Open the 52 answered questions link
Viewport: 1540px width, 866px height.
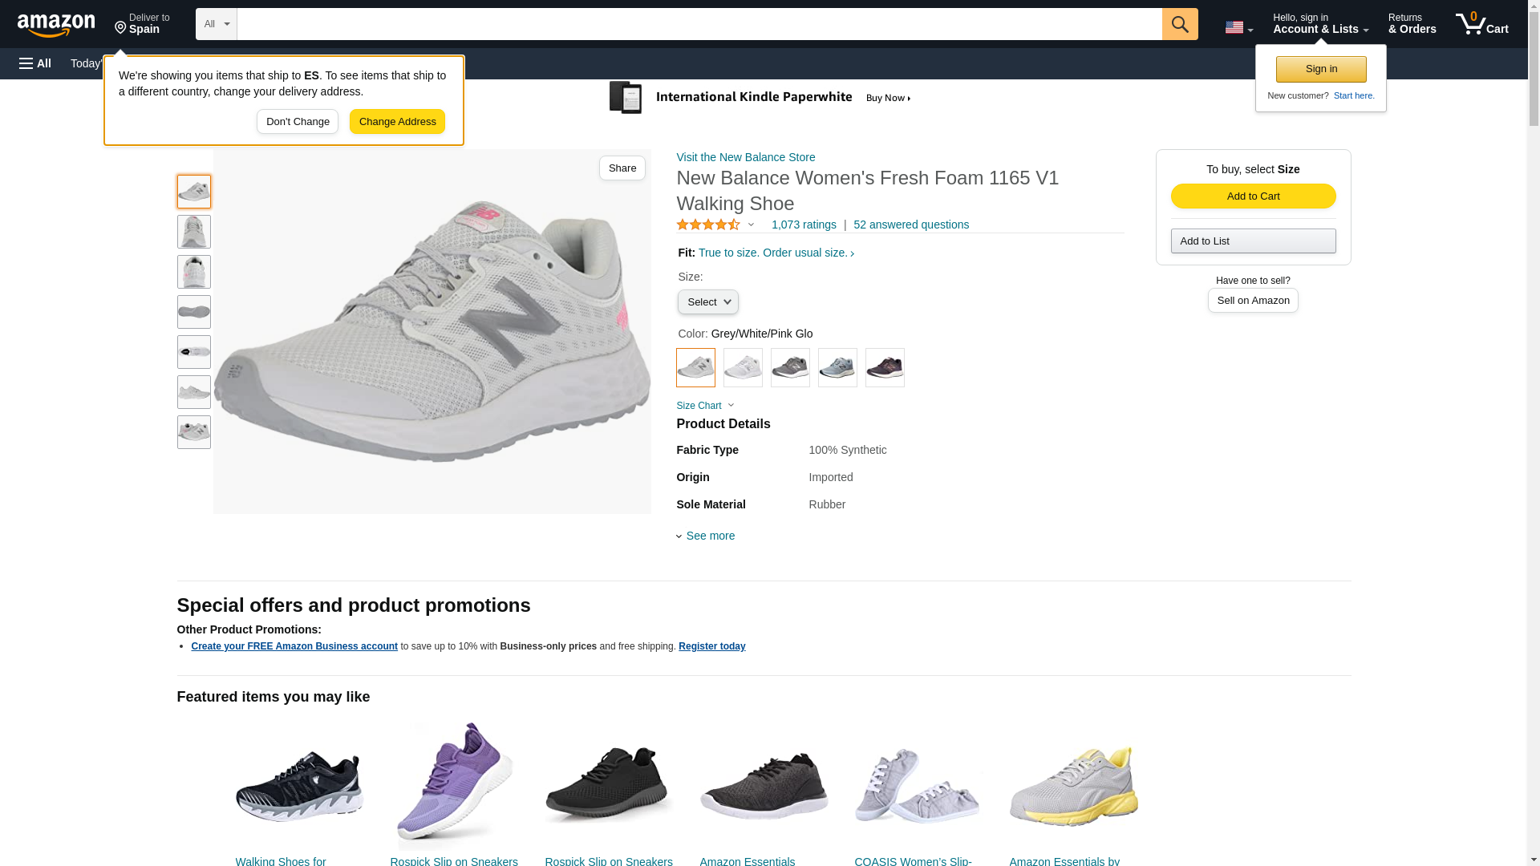point(910,225)
